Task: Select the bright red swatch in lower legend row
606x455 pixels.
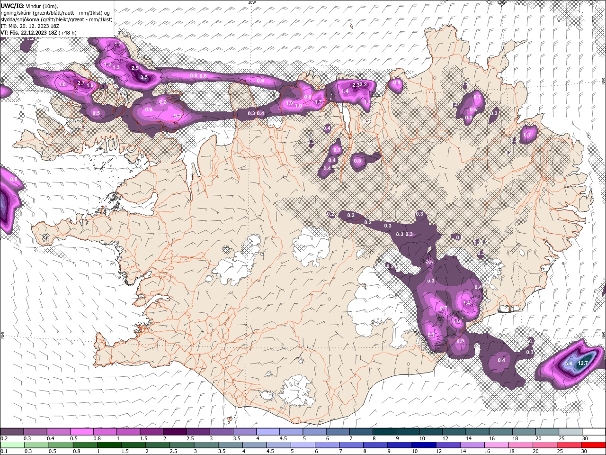Action: (x=593, y=445)
